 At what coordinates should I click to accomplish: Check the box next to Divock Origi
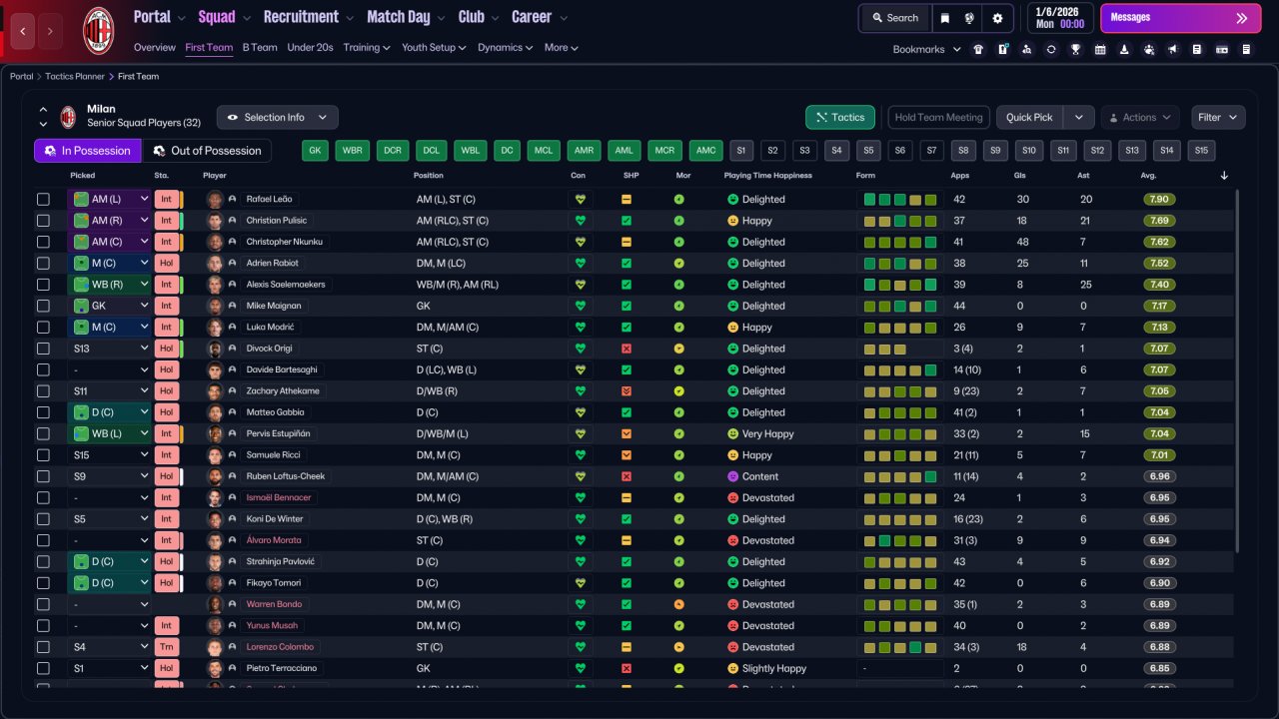point(43,349)
